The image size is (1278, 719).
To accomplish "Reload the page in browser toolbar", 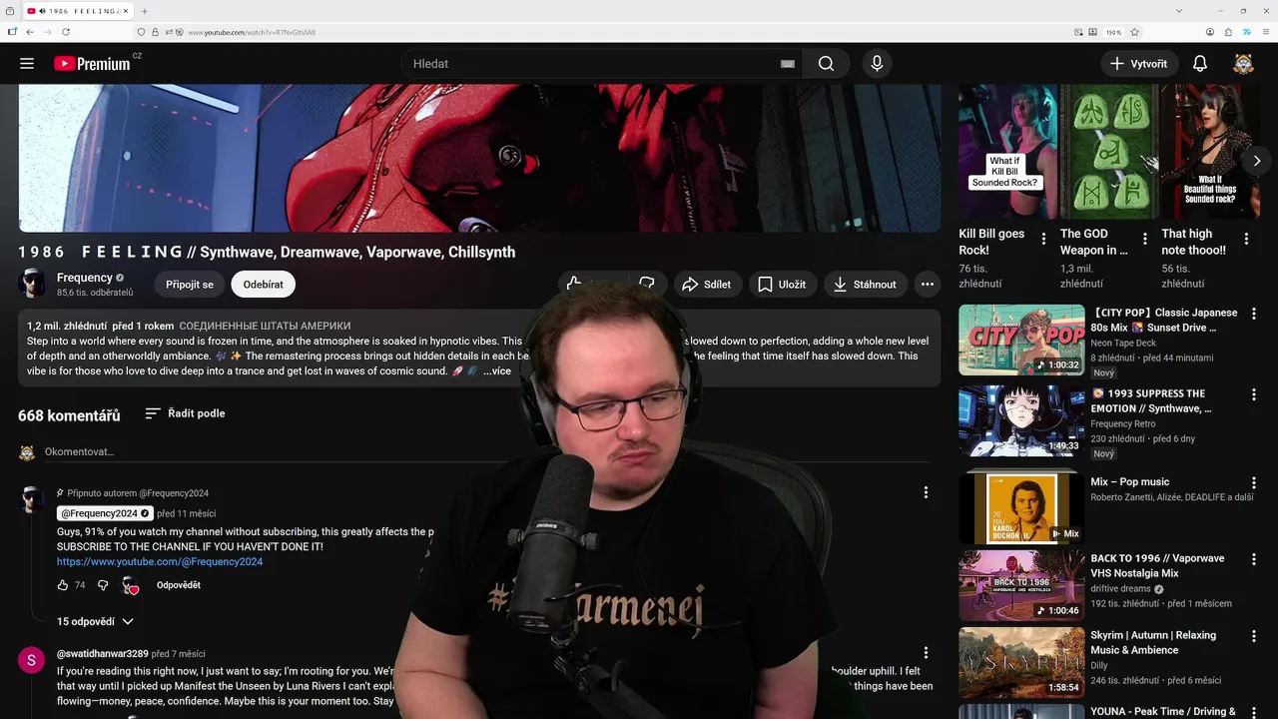I will (x=66, y=32).
